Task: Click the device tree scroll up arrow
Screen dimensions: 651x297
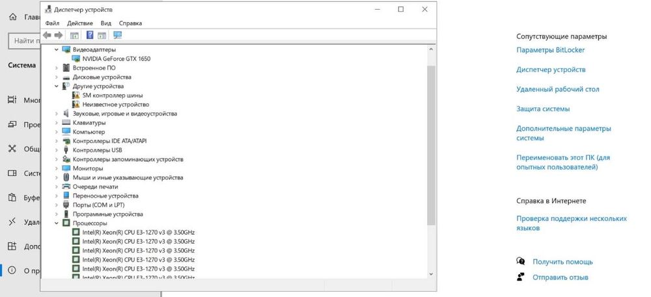Action: point(430,49)
